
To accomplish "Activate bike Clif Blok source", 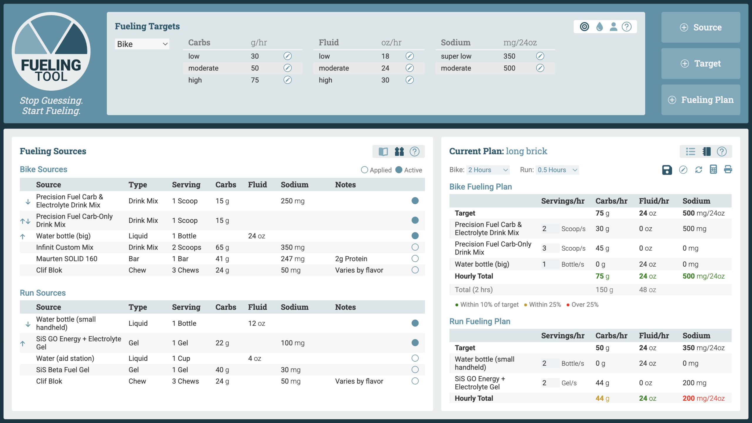I will 415,270.
